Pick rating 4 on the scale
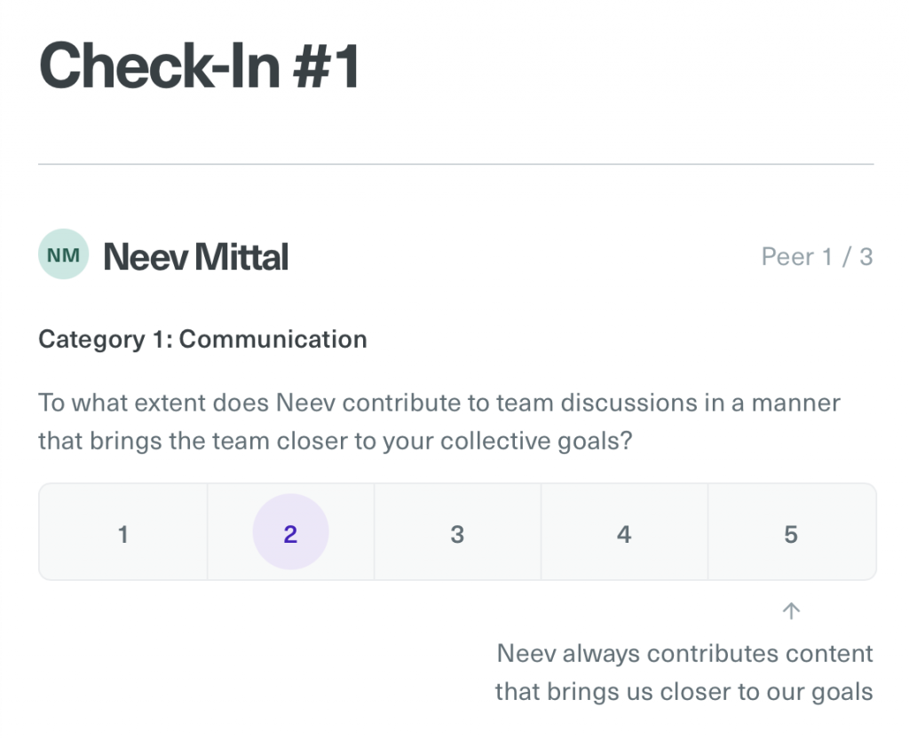 coord(624,534)
